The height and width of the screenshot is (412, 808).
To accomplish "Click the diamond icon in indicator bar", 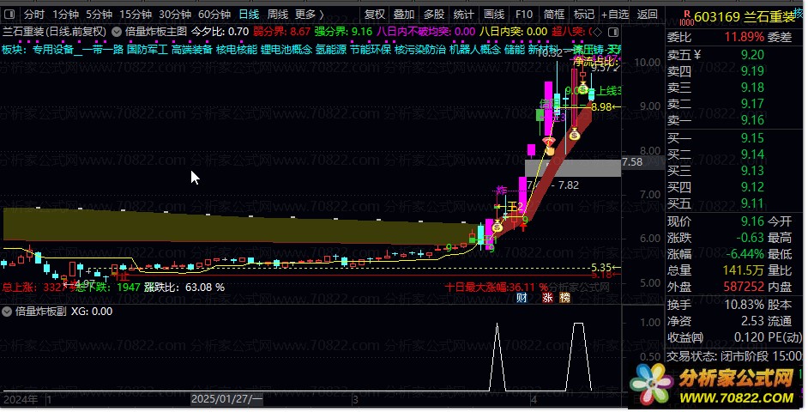I will pos(597,32).
